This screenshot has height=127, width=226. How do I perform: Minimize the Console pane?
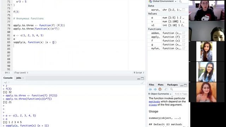(139, 79)
